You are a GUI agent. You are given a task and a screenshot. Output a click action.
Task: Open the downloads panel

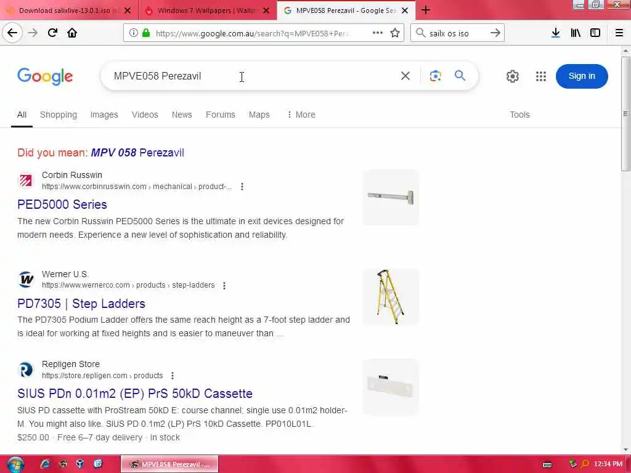coord(556,33)
